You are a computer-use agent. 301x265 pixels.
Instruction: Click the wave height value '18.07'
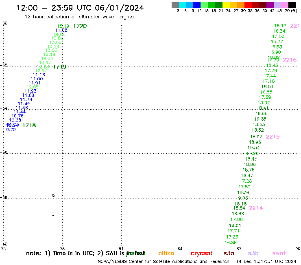[x=256, y=137]
